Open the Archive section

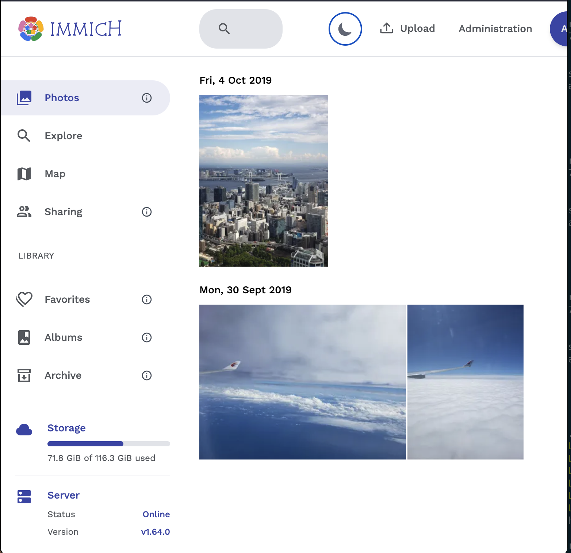coord(63,375)
